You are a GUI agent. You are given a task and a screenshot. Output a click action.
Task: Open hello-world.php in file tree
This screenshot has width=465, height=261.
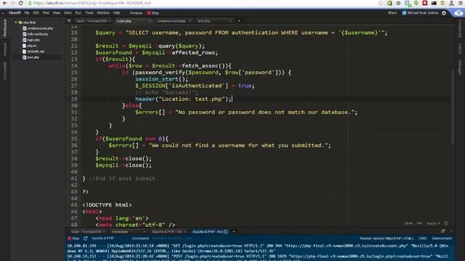tap(36, 34)
